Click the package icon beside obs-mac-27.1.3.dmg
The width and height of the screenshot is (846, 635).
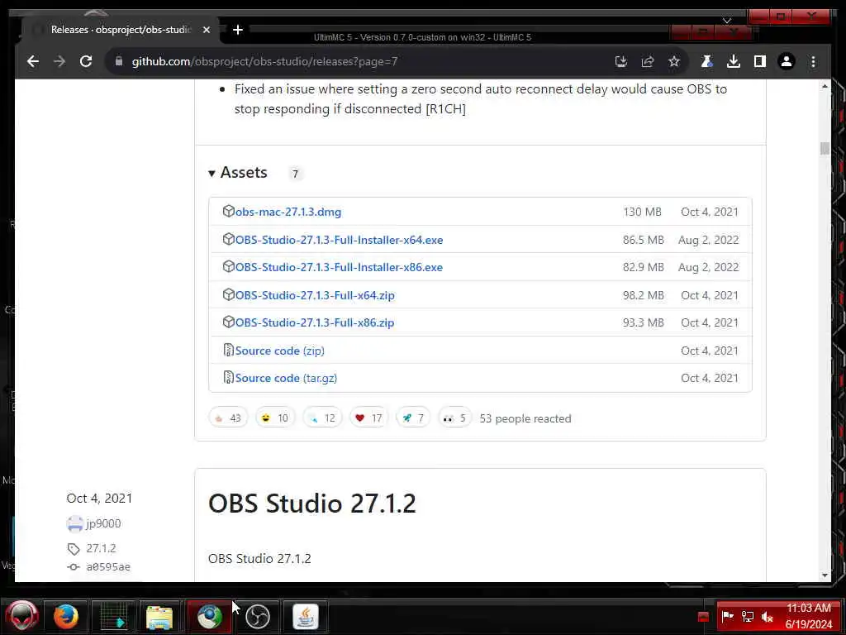228,211
